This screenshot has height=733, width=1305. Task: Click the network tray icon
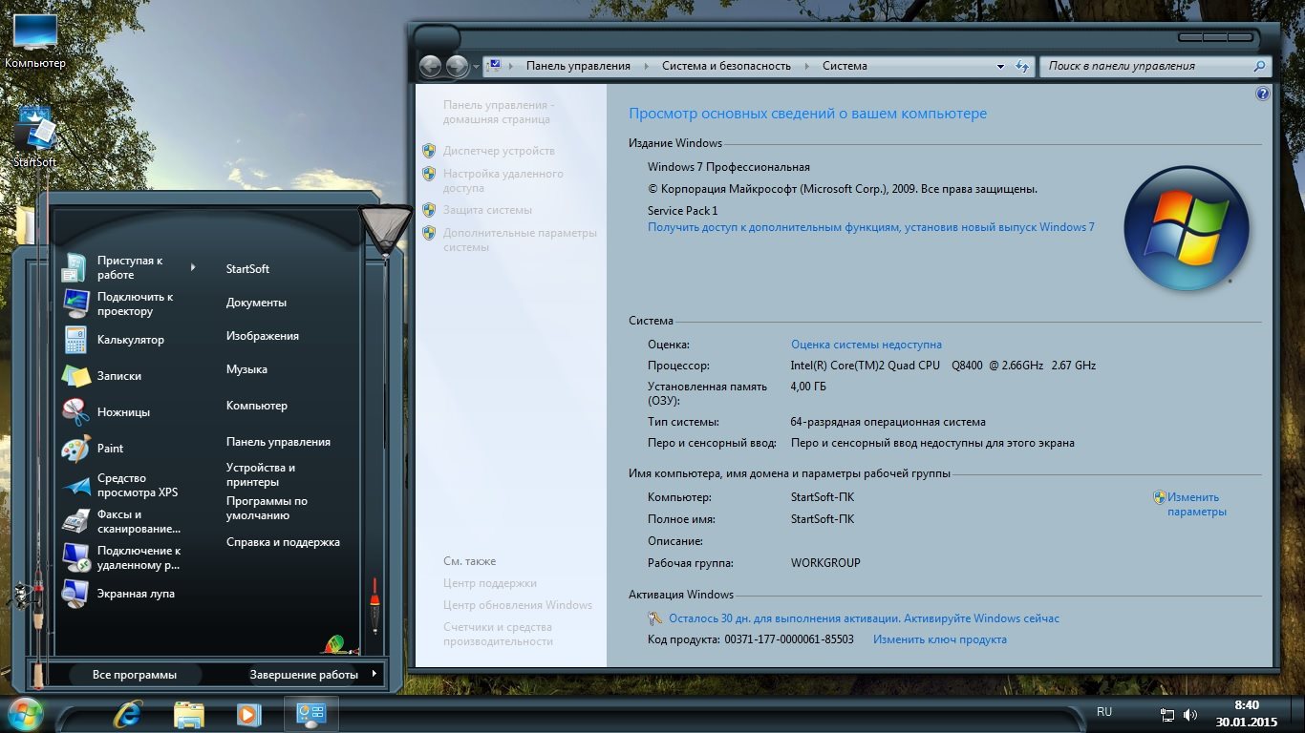(1167, 714)
